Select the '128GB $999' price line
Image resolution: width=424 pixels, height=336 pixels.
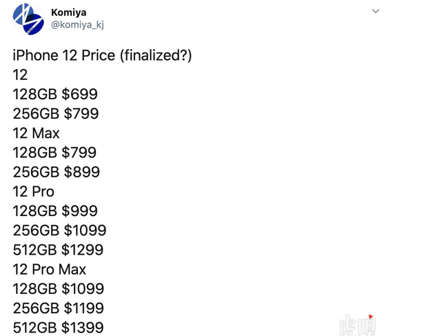[x=55, y=211]
